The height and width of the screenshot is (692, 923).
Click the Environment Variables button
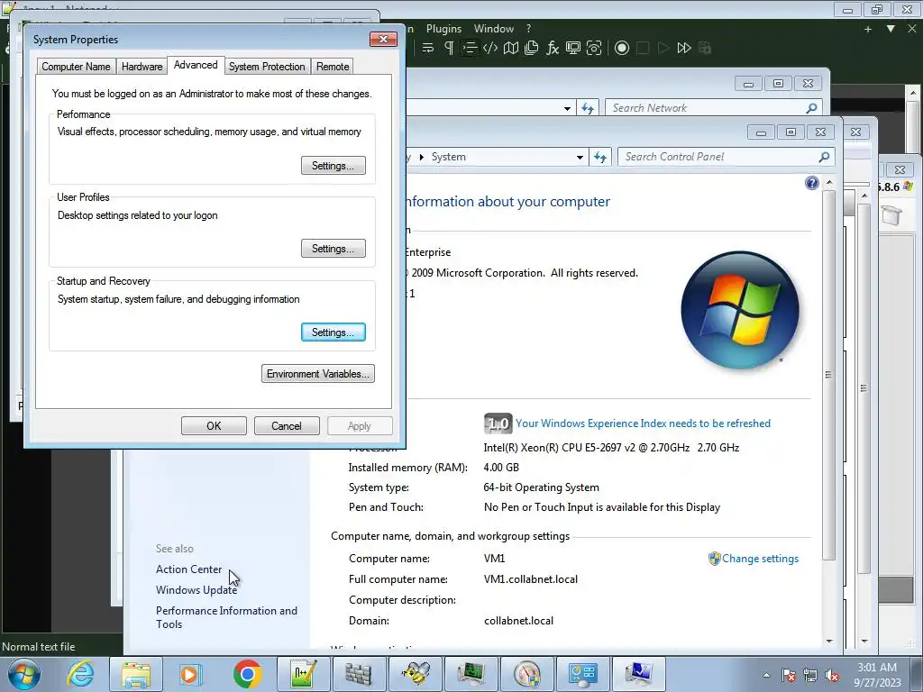pyautogui.click(x=318, y=374)
